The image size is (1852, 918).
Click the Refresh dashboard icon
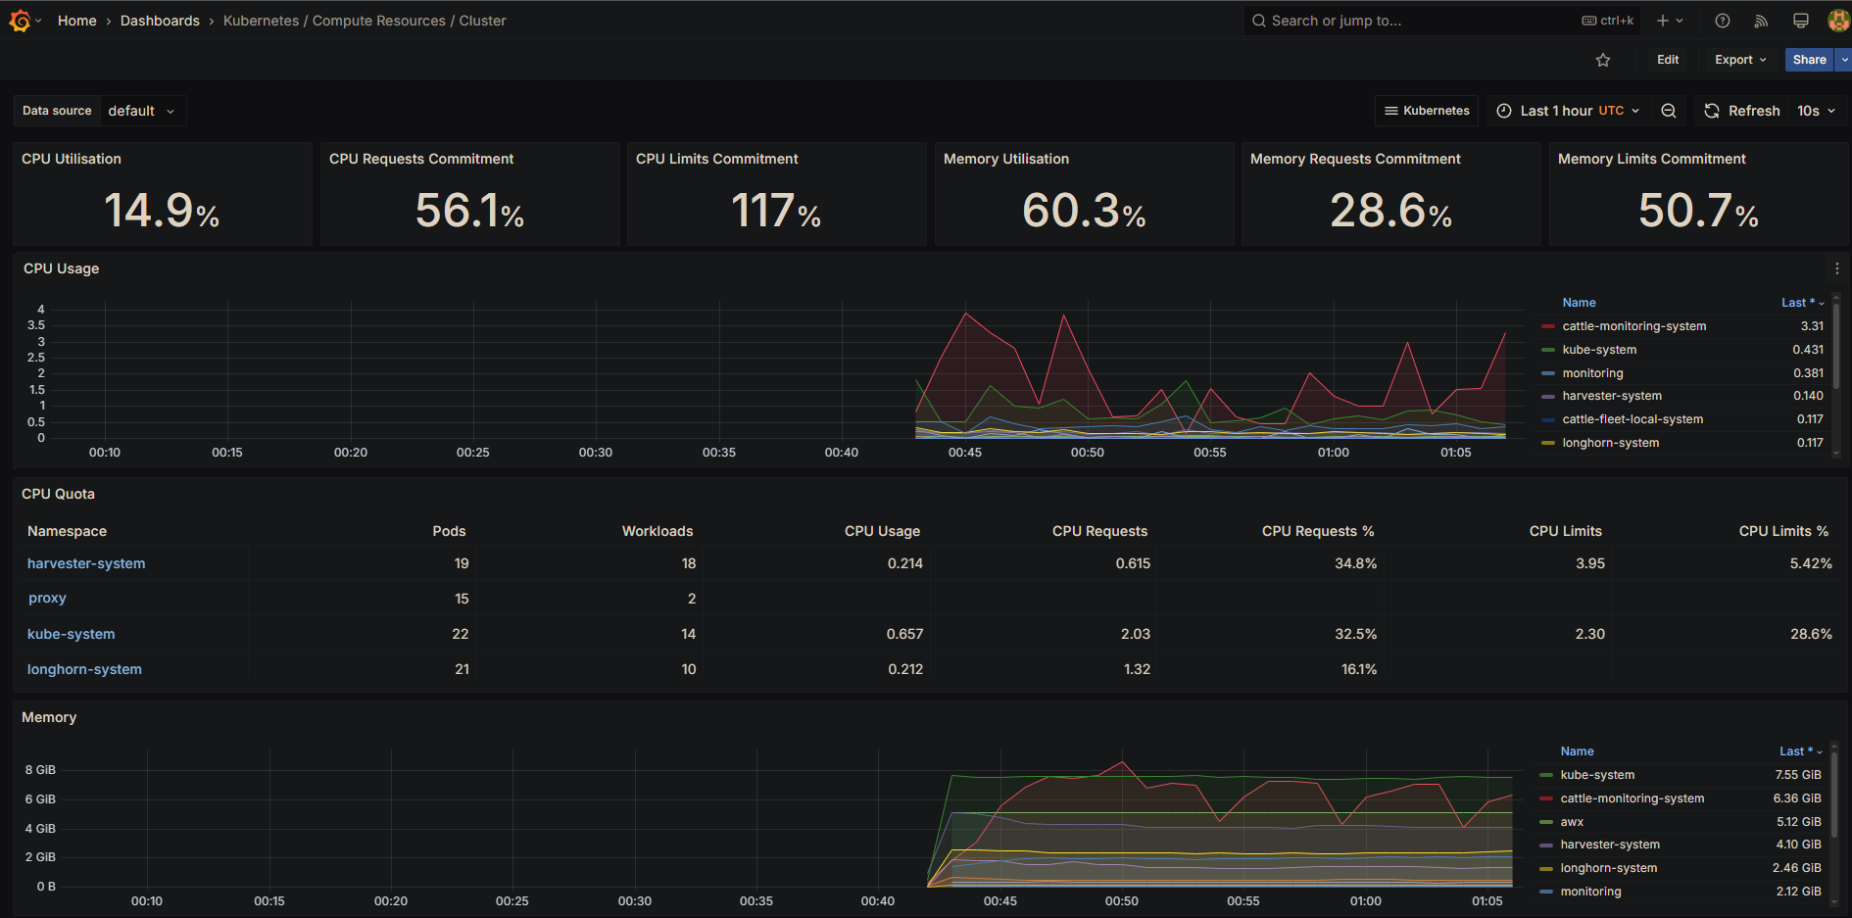pyautogui.click(x=1712, y=111)
